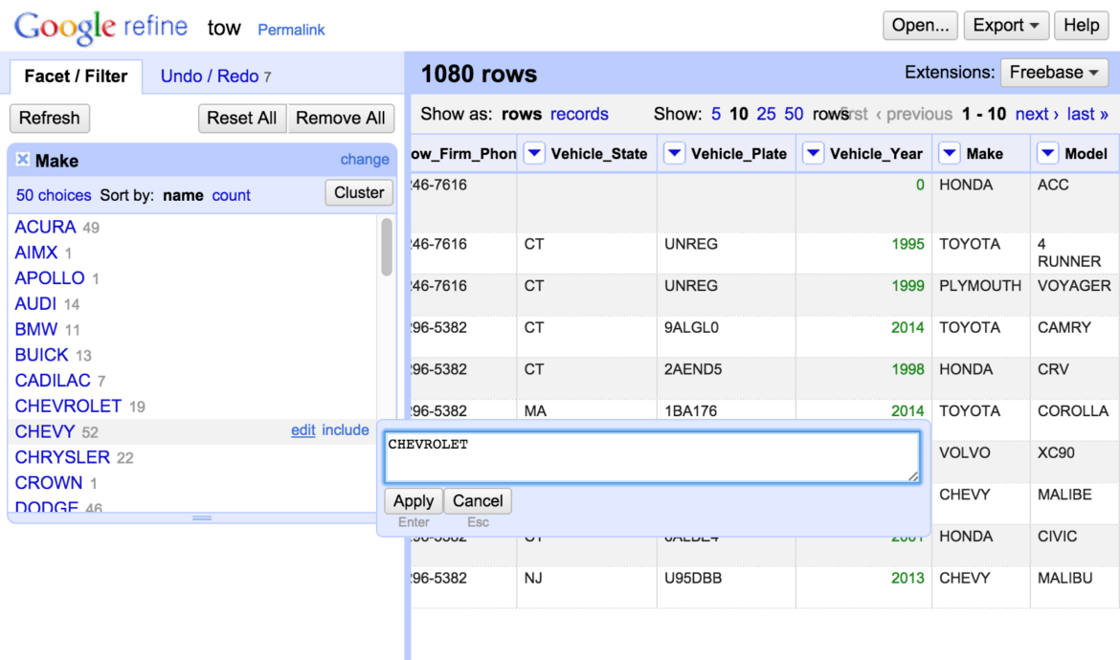The height and width of the screenshot is (660, 1120).
Task: Show data as rows
Action: coord(522,114)
